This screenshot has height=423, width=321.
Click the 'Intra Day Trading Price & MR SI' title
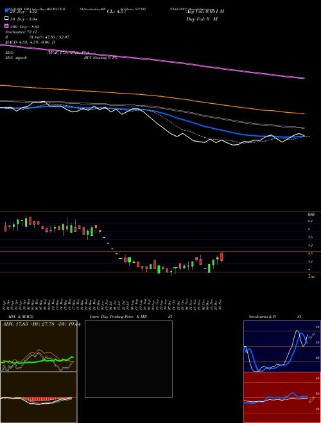131,317
